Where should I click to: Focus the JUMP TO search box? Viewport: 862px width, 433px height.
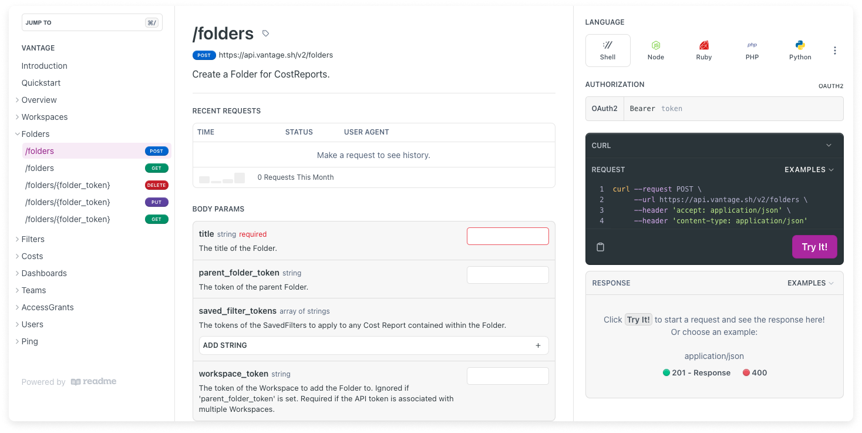coord(92,22)
